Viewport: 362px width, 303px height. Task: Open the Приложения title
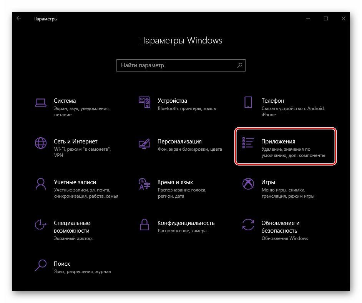point(278,142)
